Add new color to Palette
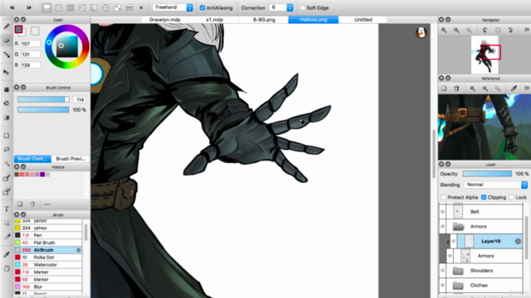Image resolution: width=531 pixels, height=298 pixels. tap(20, 204)
